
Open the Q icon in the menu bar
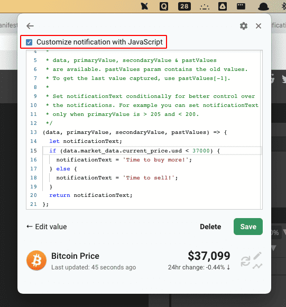(164, 6)
